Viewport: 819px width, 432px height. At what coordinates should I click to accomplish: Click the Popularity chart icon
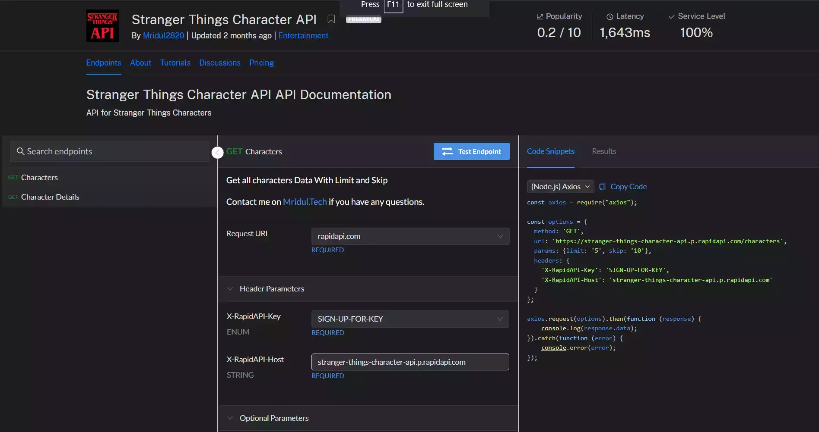(x=540, y=16)
